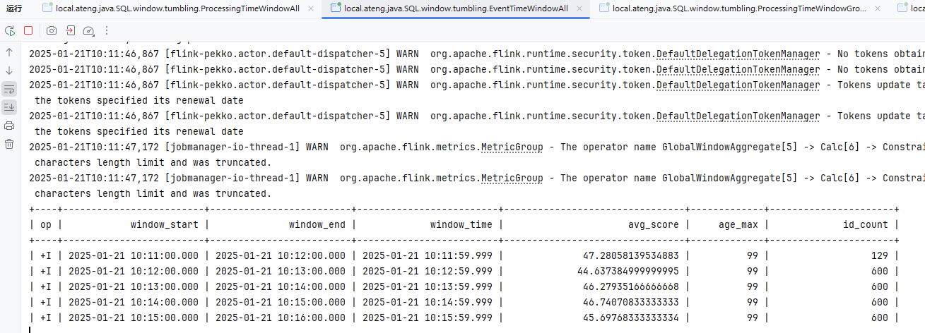Select the EventTimeWindowAll run tab
The image size is (925, 333).
(x=455, y=8)
